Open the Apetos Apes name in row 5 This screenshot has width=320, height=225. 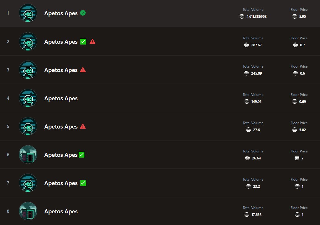click(61, 127)
